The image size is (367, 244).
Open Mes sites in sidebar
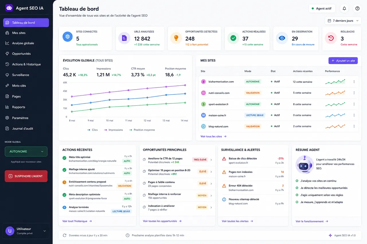(26, 33)
